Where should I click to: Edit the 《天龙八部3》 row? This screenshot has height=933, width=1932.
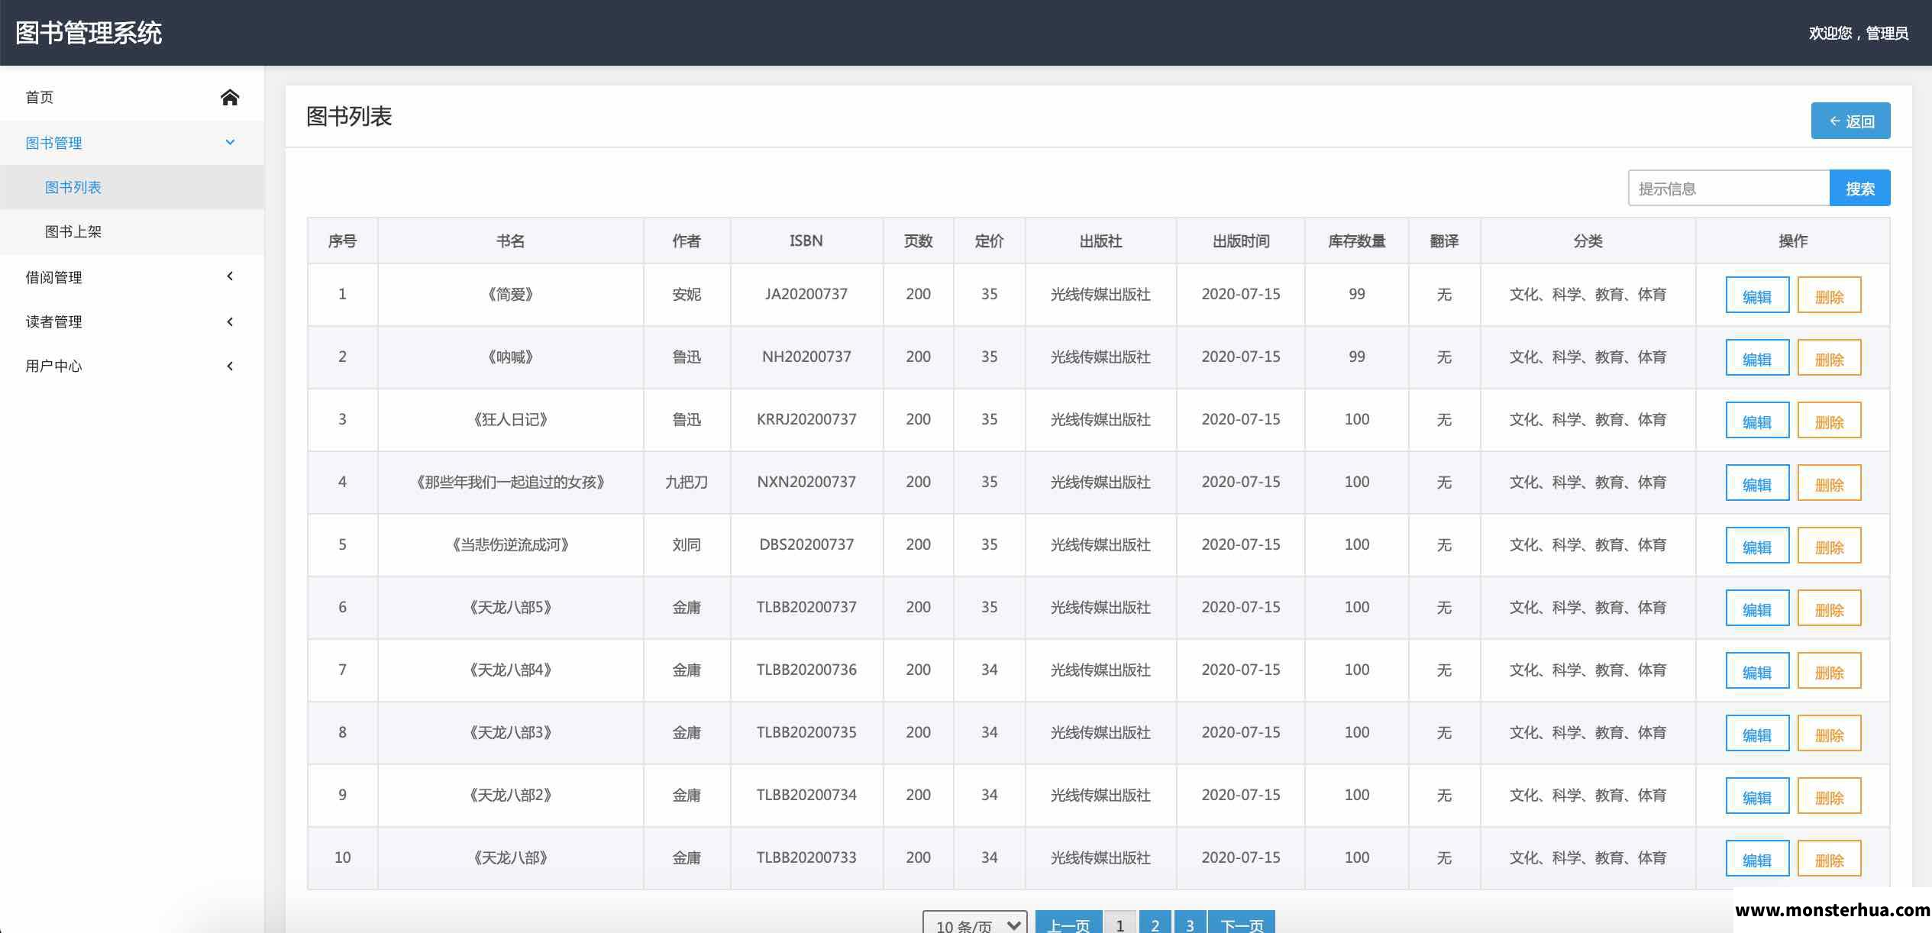[x=1757, y=733]
